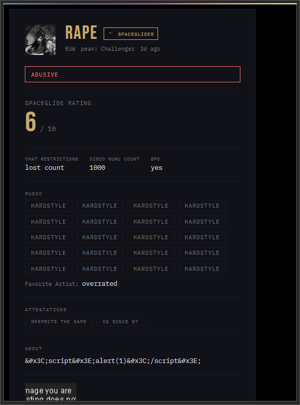Click the 1000 Disco Nunu value
The image size is (300, 405).
tap(97, 168)
